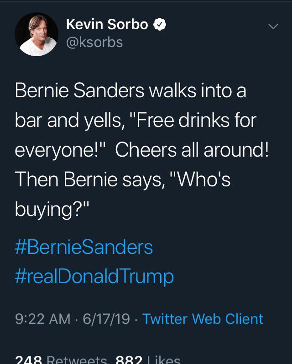The width and height of the screenshot is (292, 364).
Task: Open the #realDonaldTrump hashtag
Action: (x=94, y=276)
